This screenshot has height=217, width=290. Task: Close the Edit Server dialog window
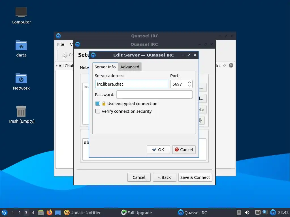195,55
